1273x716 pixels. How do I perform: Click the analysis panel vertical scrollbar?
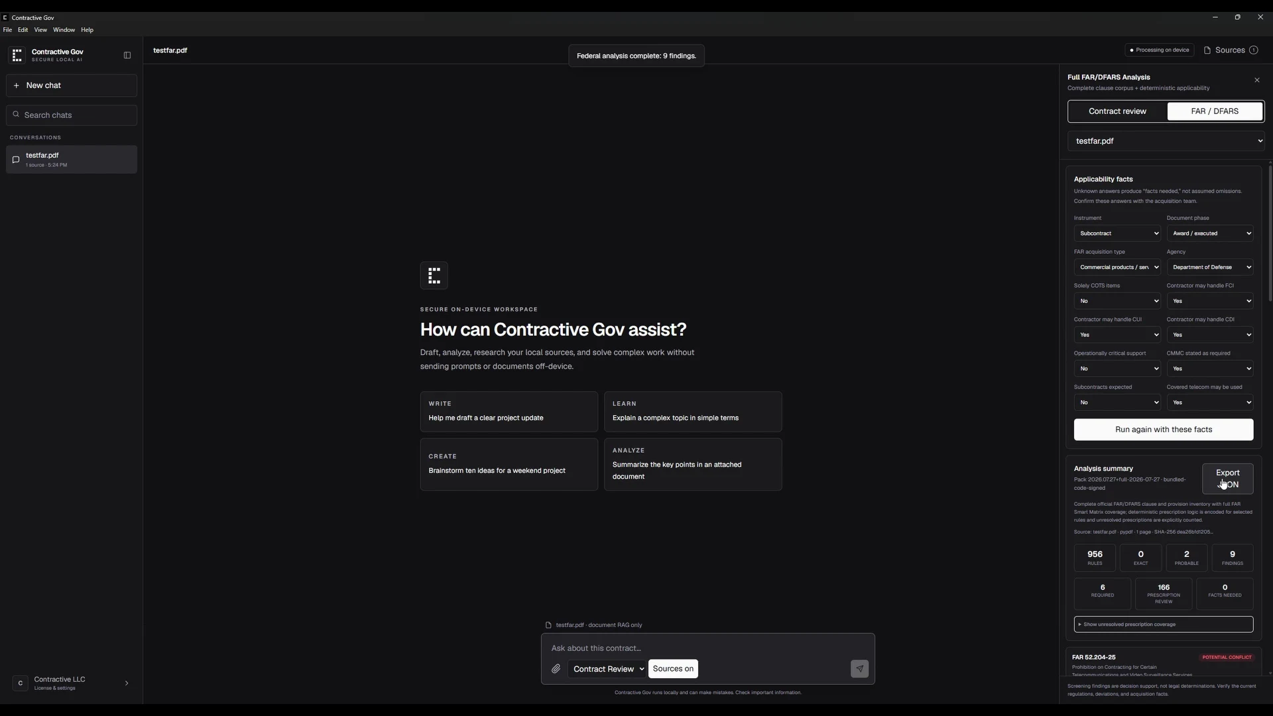pyautogui.click(x=1270, y=232)
